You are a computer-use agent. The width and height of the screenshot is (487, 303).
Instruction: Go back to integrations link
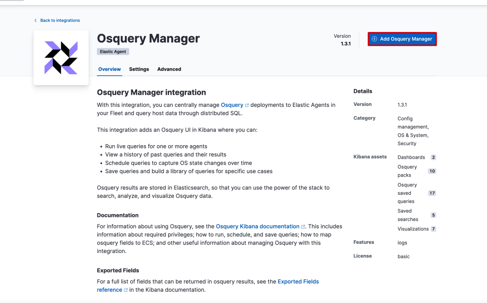click(x=60, y=20)
